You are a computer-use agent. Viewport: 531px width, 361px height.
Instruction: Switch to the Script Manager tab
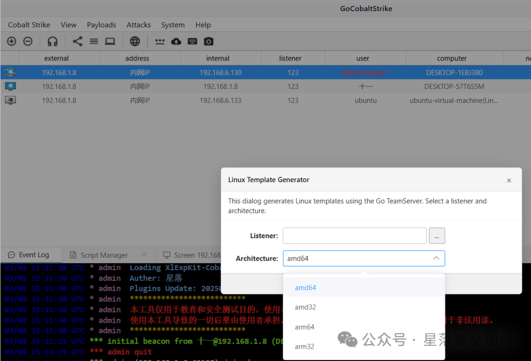(104, 255)
